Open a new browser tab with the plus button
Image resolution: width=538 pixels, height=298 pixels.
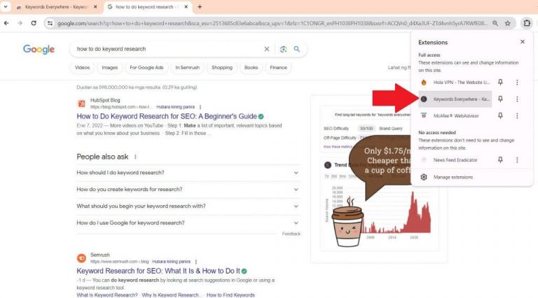[x=200, y=7]
